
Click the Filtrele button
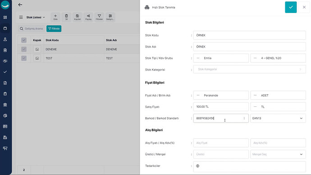(54, 29)
